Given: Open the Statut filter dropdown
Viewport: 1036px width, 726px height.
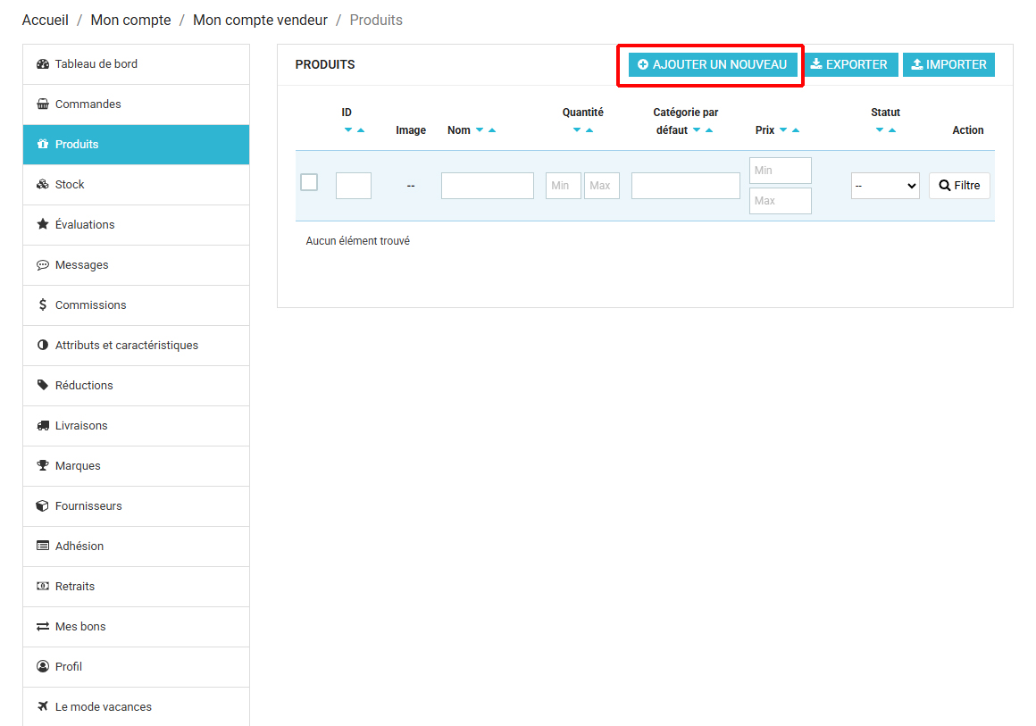Looking at the screenshot, I should point(884,186).
